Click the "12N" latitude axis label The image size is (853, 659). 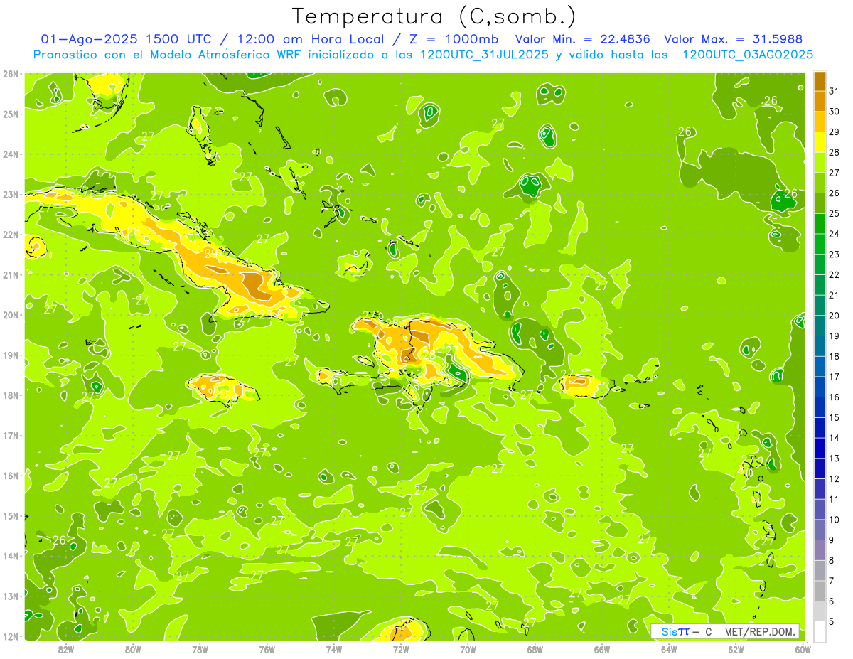pos(11,636)
